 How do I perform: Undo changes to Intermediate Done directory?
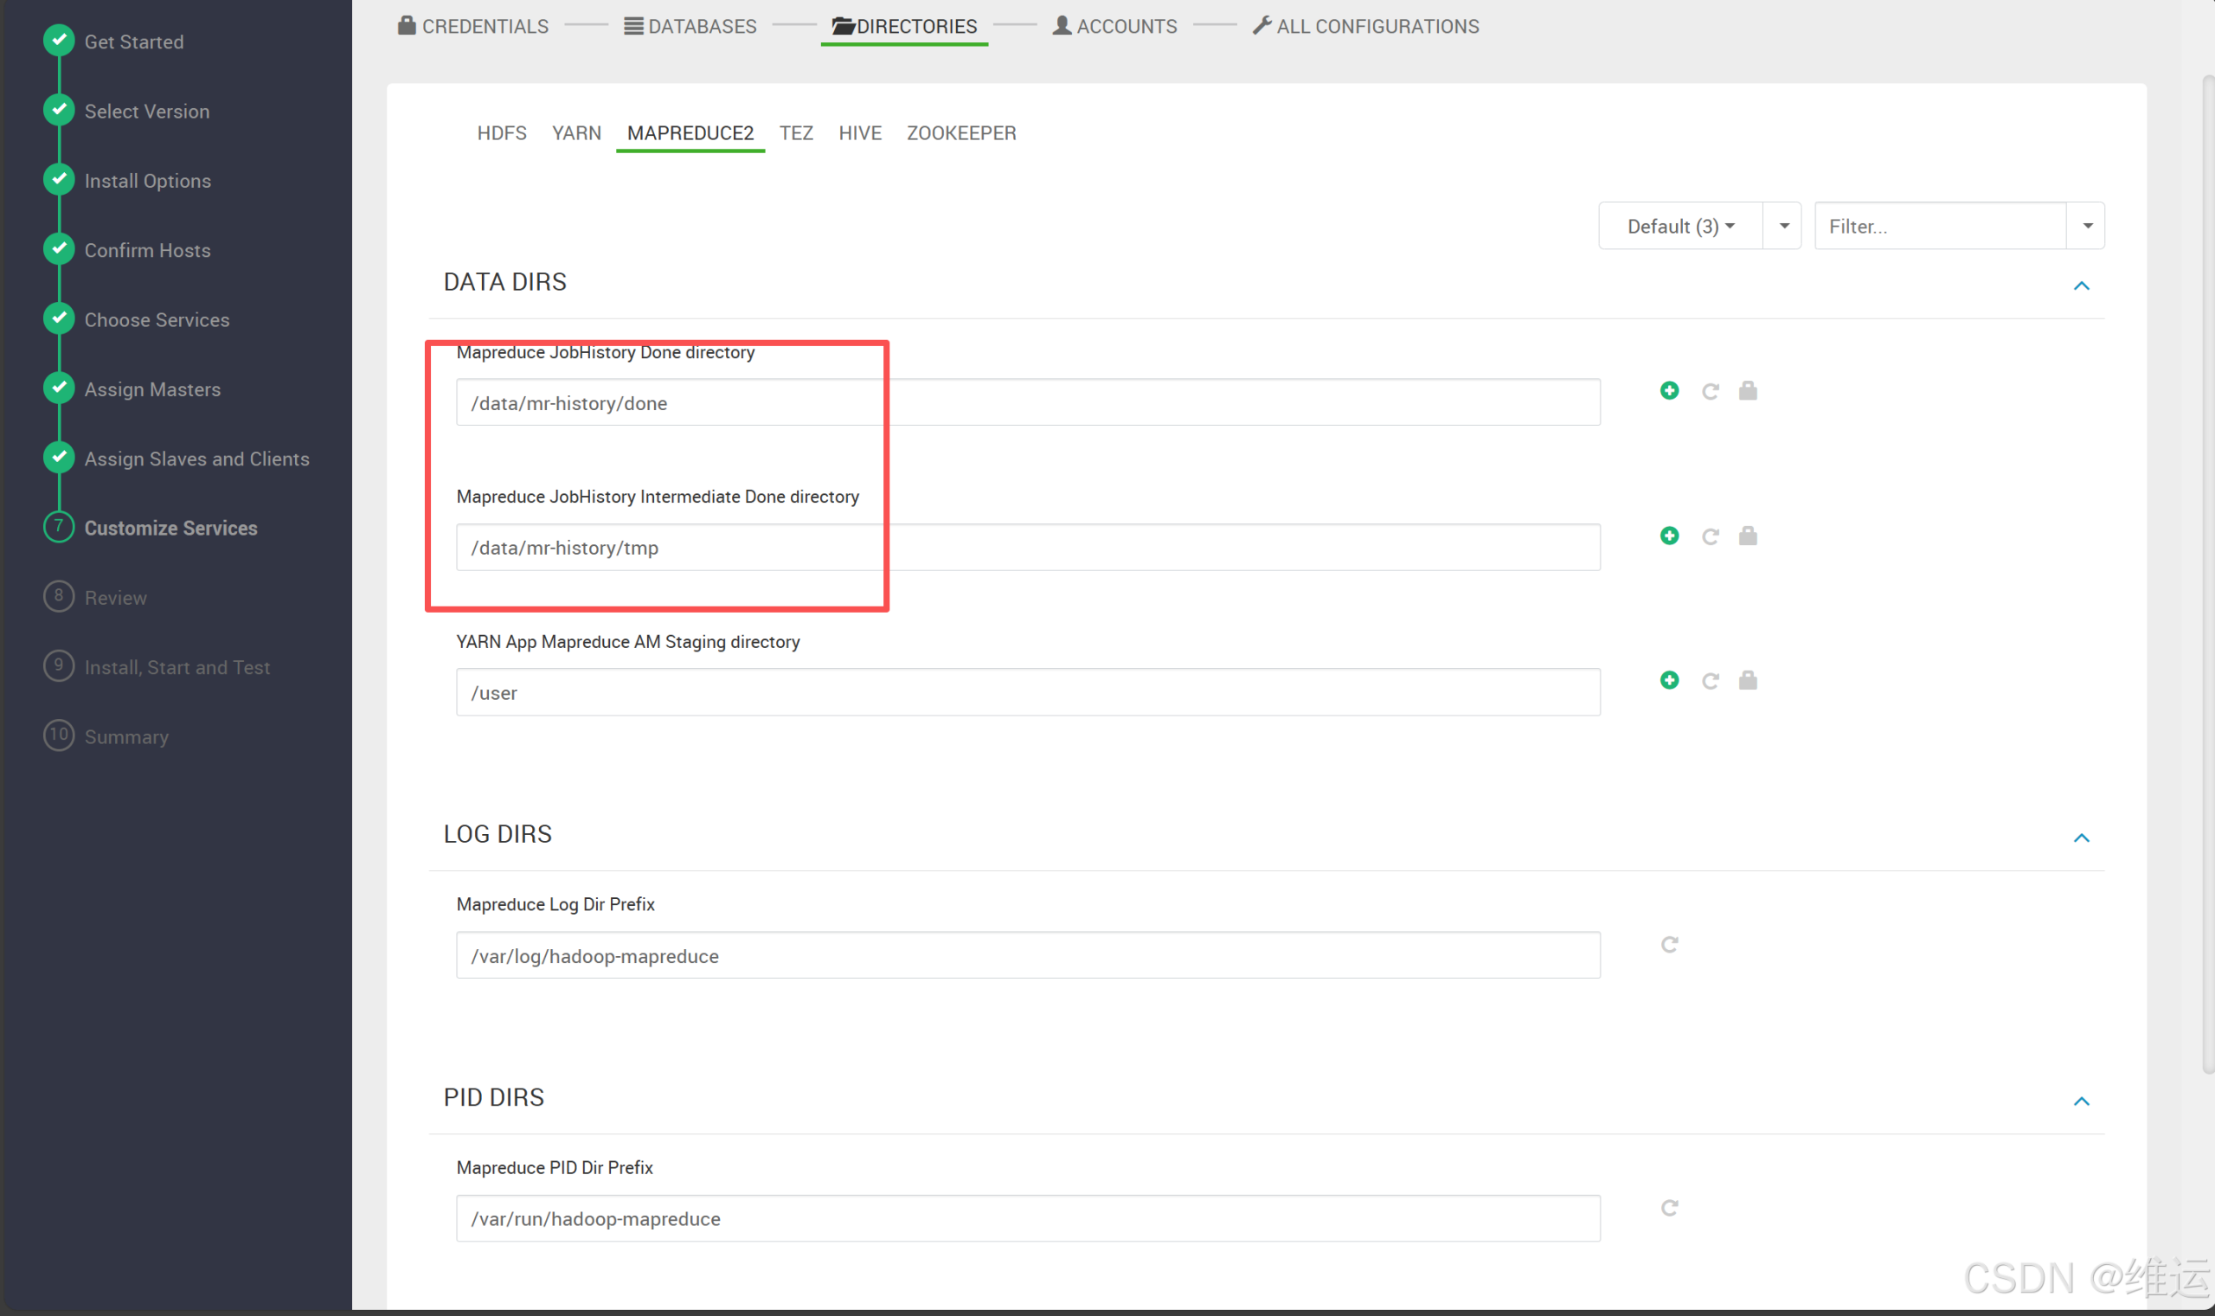(x=1711, y=535)
